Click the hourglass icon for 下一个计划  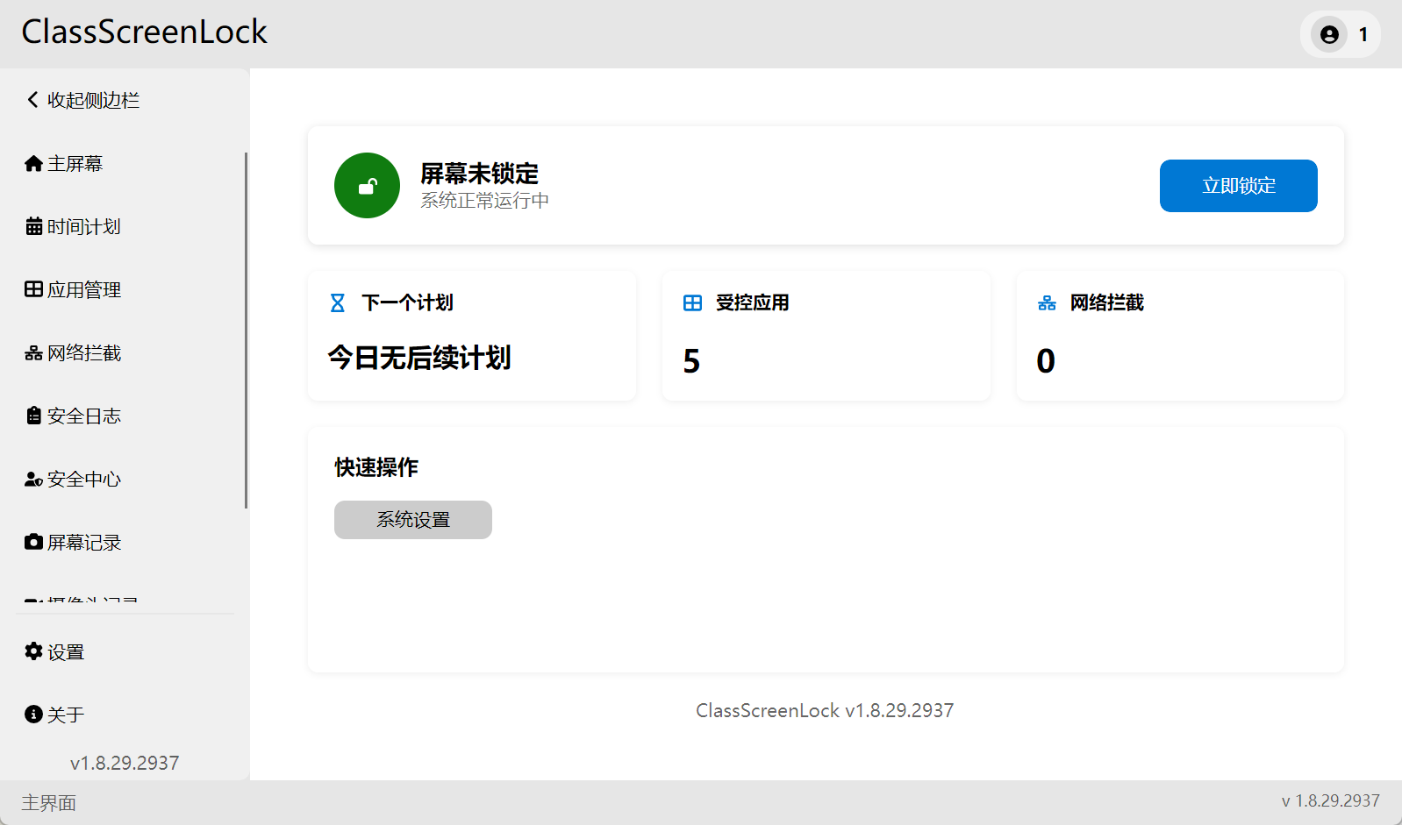338,303
